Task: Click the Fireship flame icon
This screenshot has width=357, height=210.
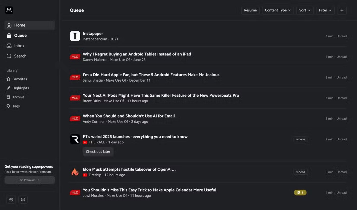Action: (75, 172)
